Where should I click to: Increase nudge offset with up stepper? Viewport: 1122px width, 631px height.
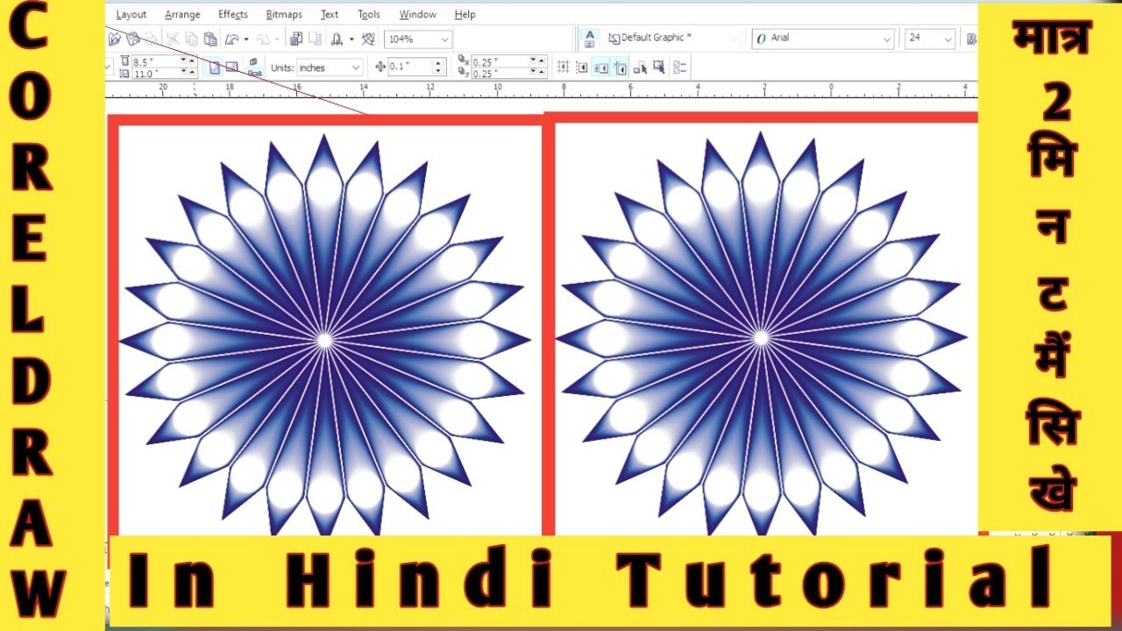(x=438, y=63)
